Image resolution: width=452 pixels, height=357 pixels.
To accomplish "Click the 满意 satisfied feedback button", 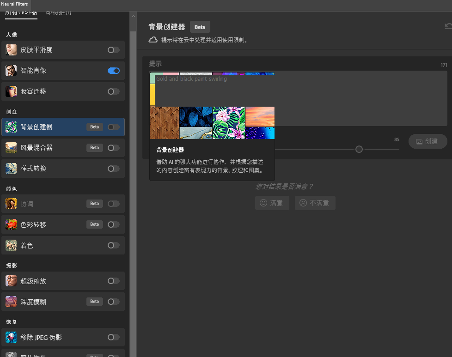I will [x=272, y=203].
